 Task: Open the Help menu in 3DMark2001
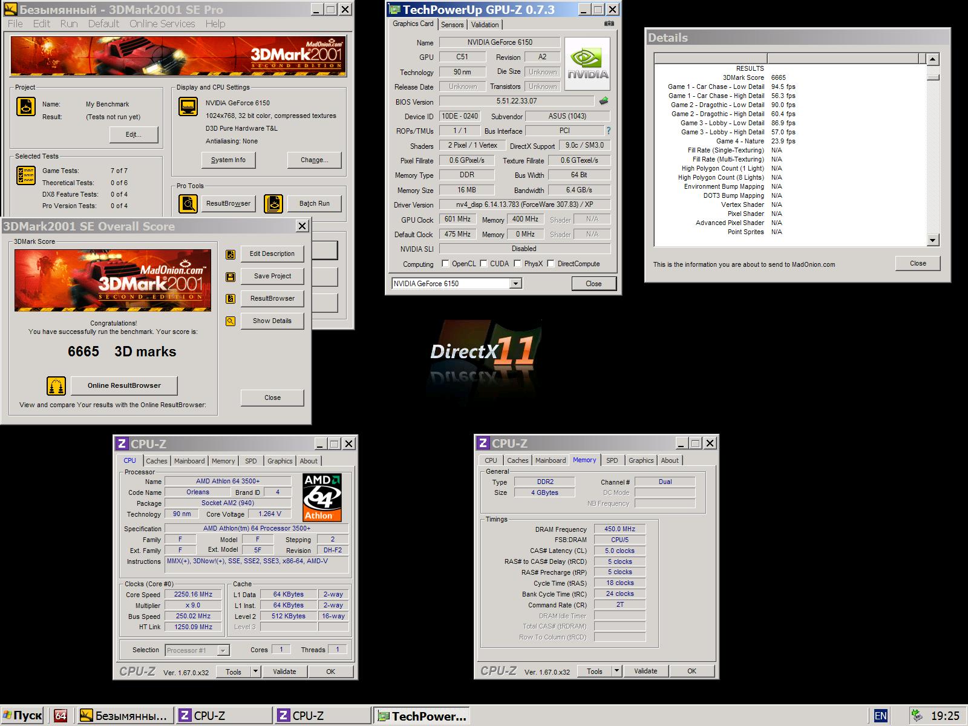tap(215, 24)
